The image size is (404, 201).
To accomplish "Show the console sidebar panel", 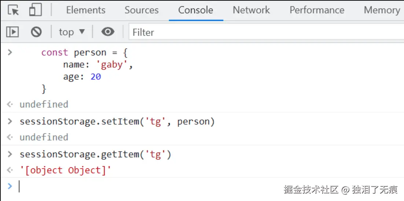I will (x=12, y=32).
